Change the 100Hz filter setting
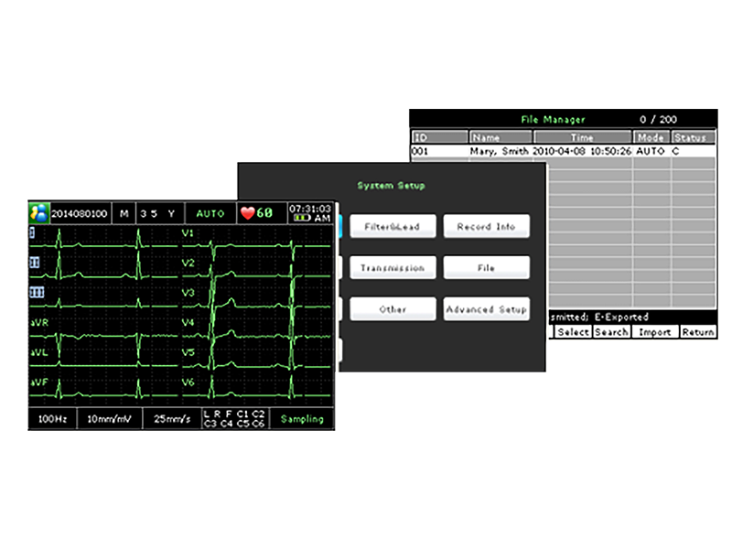Screen dimensions: 732x549 pos(52,419)
